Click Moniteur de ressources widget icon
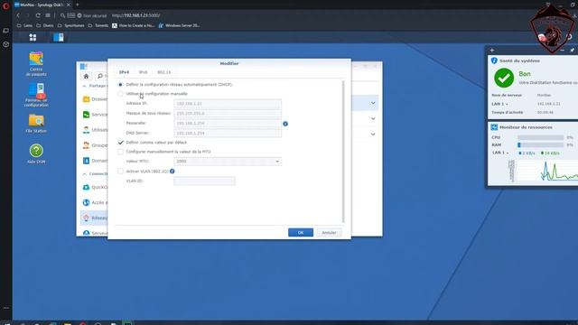Image resolution: width=578 pixels, height=325 pixels. [x=494, y=127]
